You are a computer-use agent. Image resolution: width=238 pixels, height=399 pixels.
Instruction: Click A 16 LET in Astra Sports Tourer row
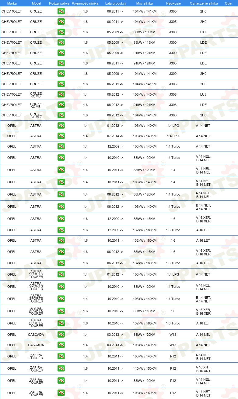[x=203, y=323]
